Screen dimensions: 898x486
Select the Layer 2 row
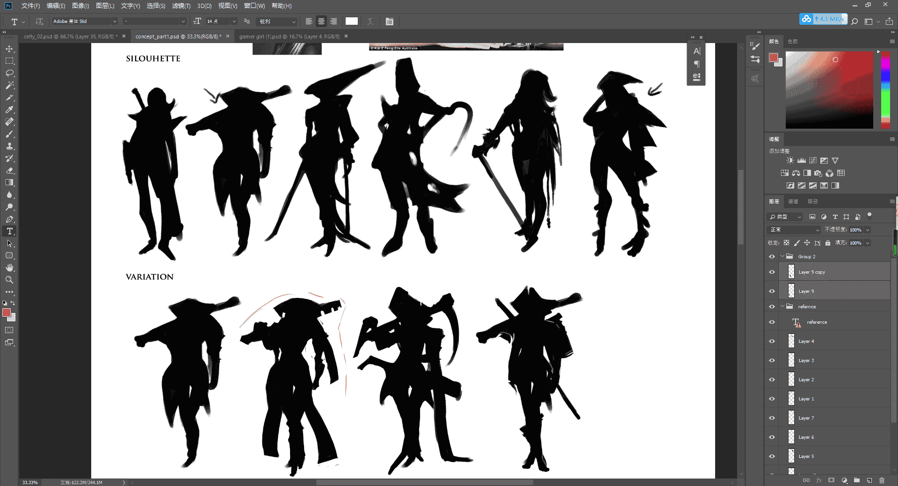834,380
